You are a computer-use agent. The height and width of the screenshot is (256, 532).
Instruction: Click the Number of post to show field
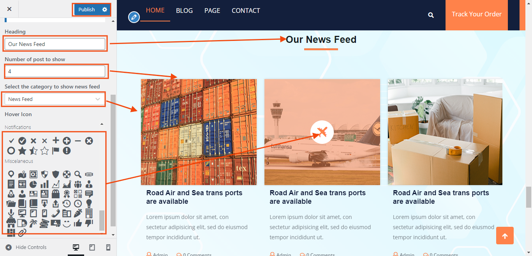coord(55,71)
